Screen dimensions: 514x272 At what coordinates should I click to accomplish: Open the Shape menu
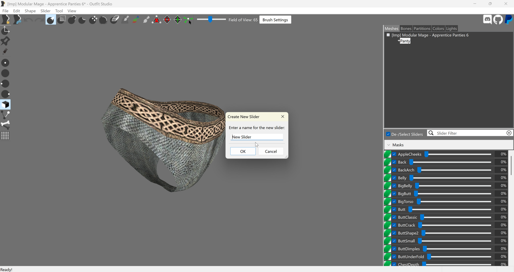click(x=30, y=11)
